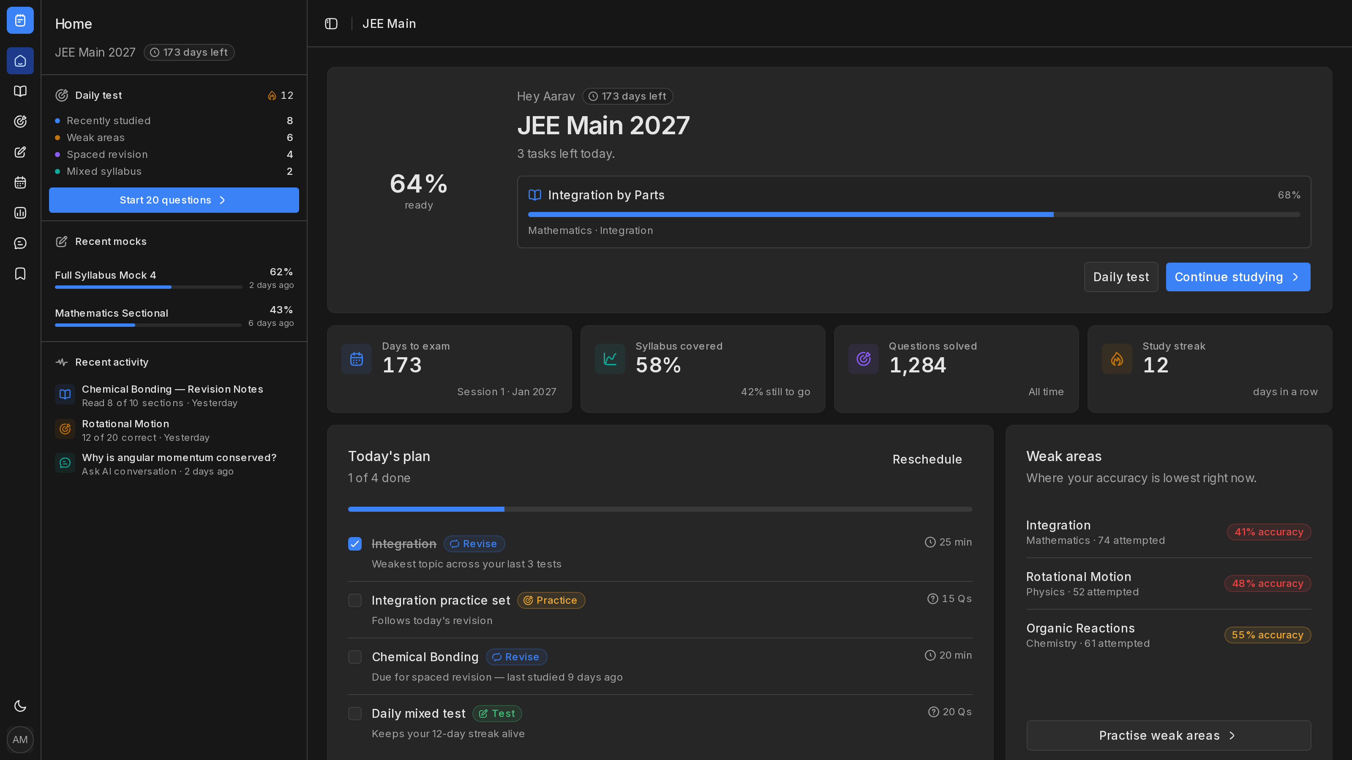1352x760 pixels.
Task: Open the mock tests pencil icon
Action: coord(20,152)
